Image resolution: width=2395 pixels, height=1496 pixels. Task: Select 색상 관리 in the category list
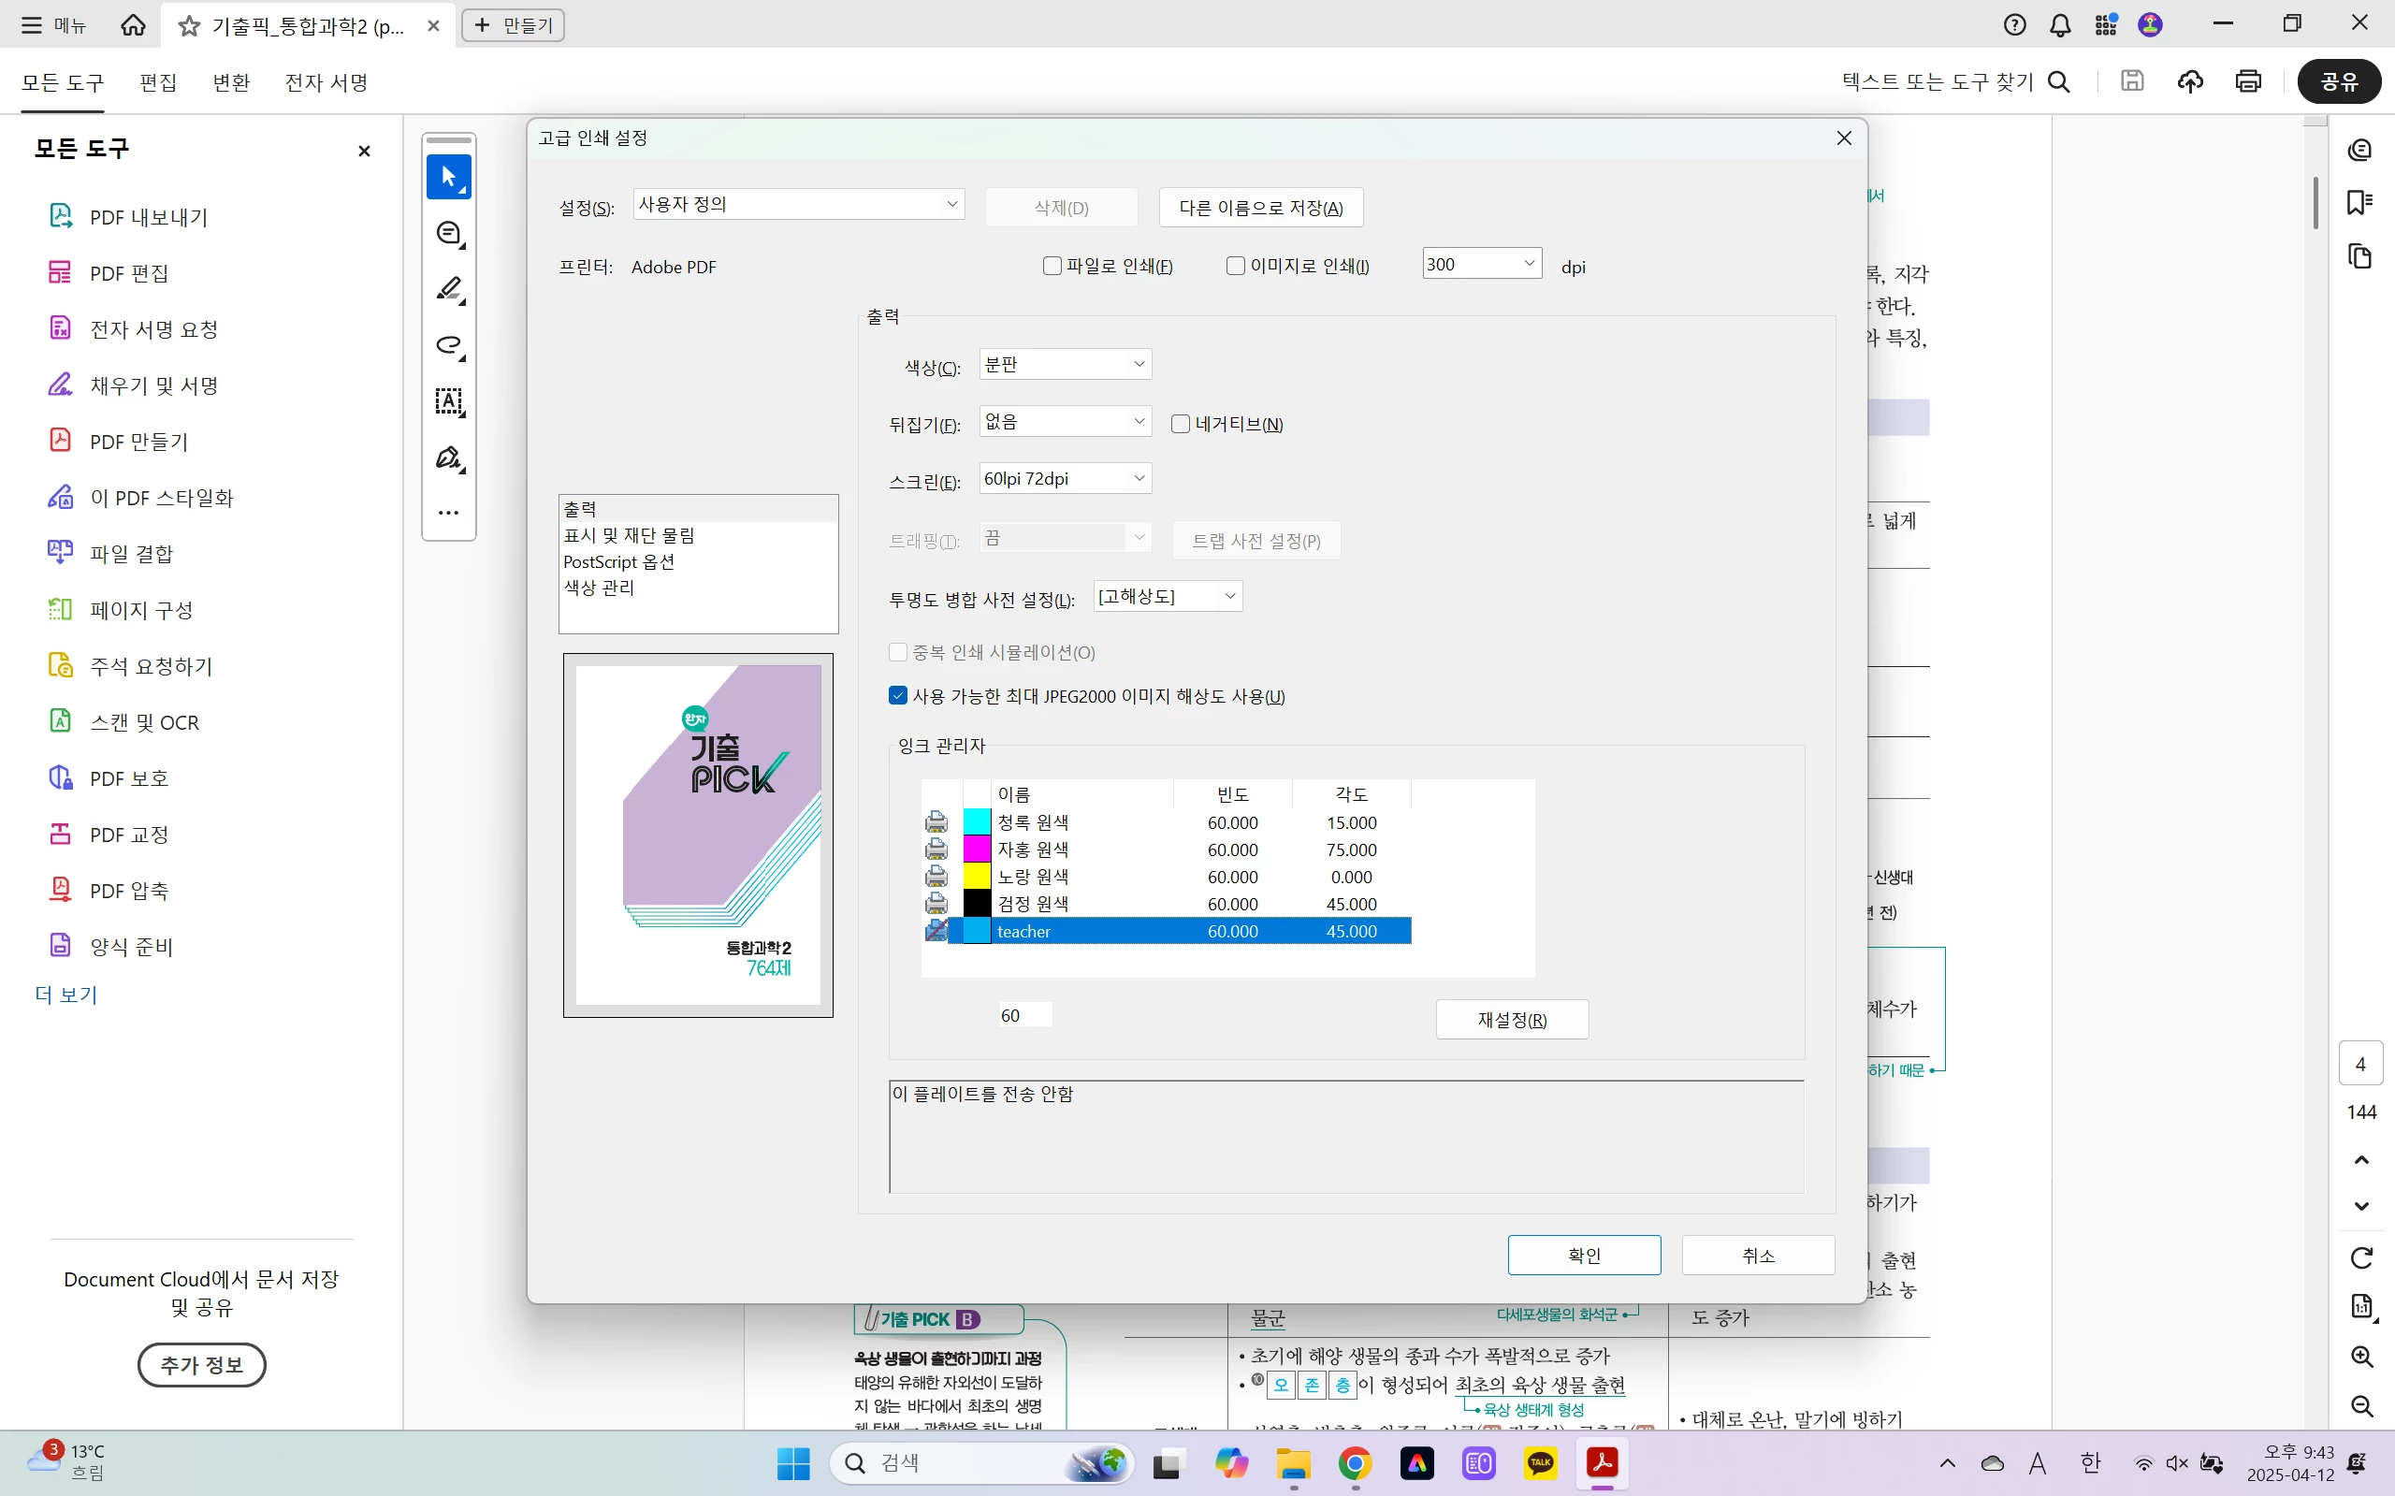tap(600, 588)
